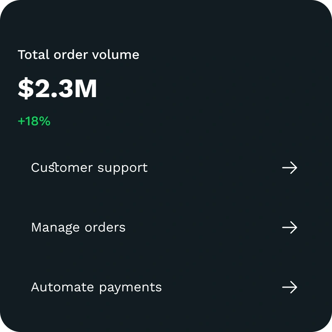Go to Manage orders via its arrow
This screenshot has height=332, width=332.
tap(290, 227)
